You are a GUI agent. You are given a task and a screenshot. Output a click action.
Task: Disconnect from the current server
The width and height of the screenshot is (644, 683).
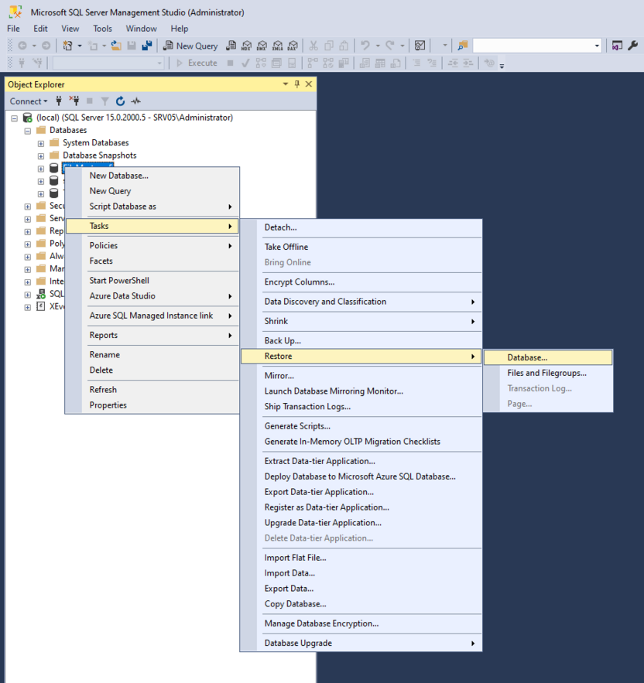[74, 101]
